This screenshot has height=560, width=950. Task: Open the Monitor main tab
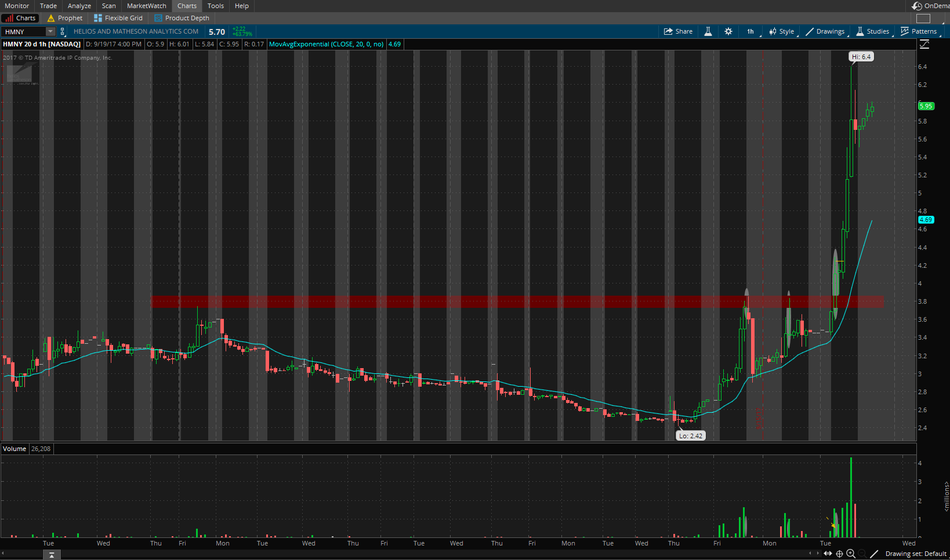pos(17,6)
